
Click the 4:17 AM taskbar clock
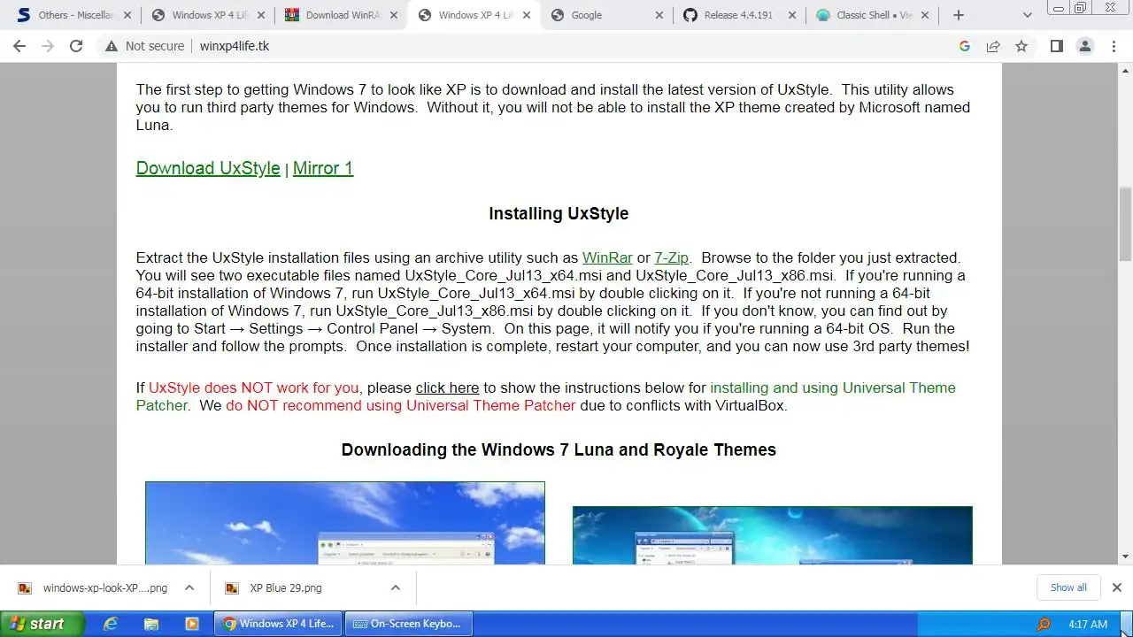[1088, 625]
